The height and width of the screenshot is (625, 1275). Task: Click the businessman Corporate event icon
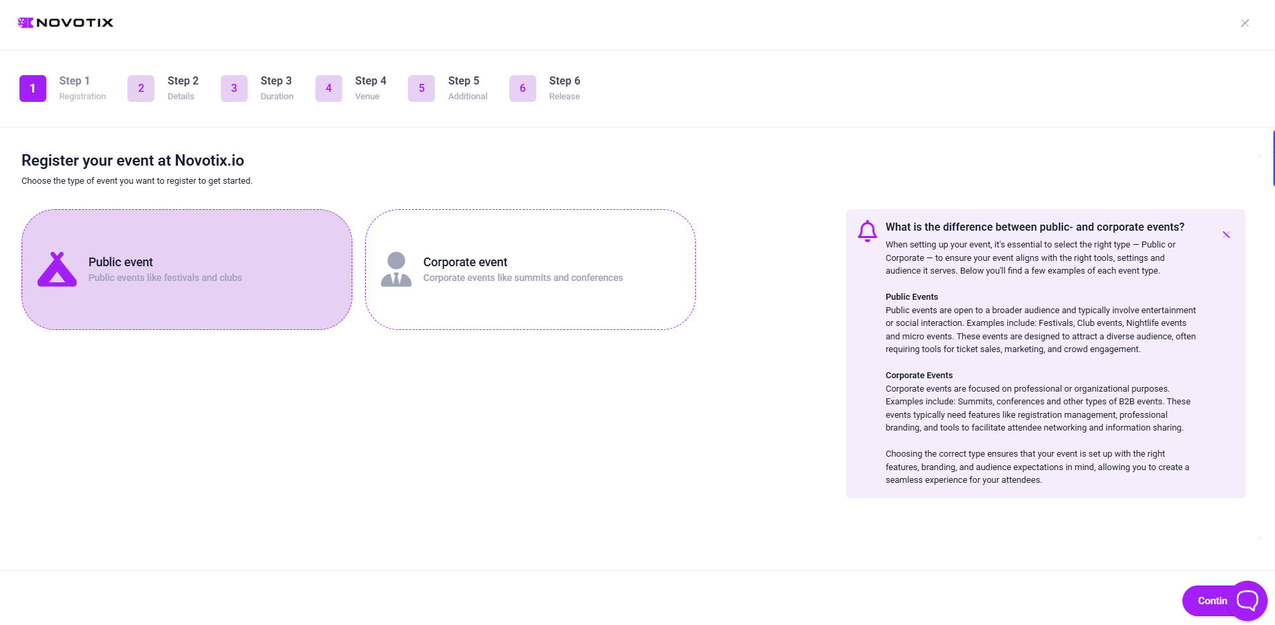[x=396, y=270]
